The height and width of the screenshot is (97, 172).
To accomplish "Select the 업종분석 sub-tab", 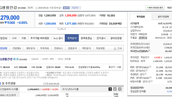I will coord(72,48).
